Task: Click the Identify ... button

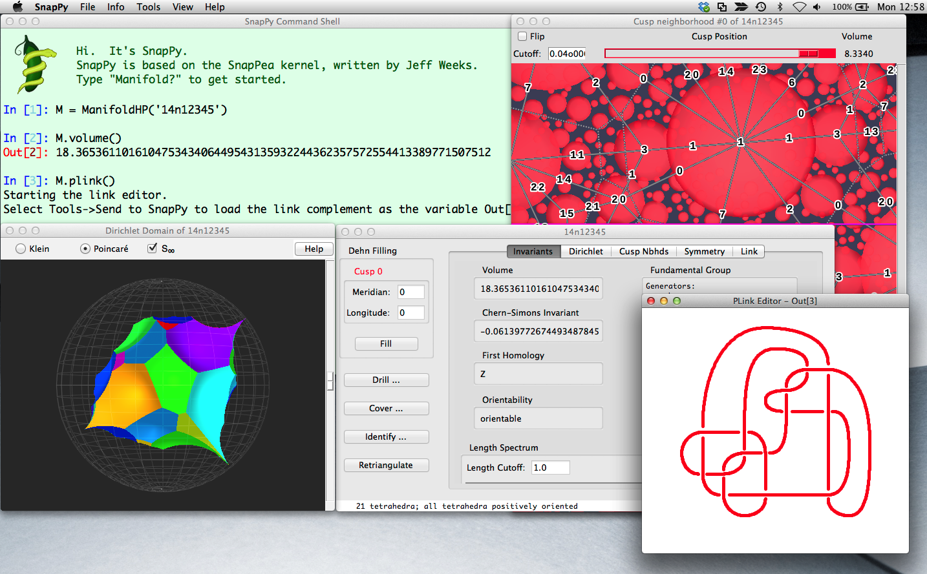Action: click(x=386, y=436)
